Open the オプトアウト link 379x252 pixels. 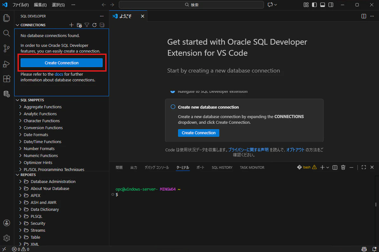coord(295,150)
